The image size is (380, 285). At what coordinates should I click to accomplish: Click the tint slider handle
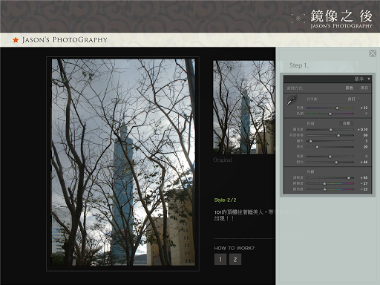tap(330, 114)
